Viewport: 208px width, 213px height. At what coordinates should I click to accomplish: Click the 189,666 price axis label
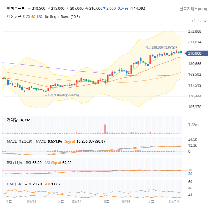pyautogui.click(x=195, y=64)
